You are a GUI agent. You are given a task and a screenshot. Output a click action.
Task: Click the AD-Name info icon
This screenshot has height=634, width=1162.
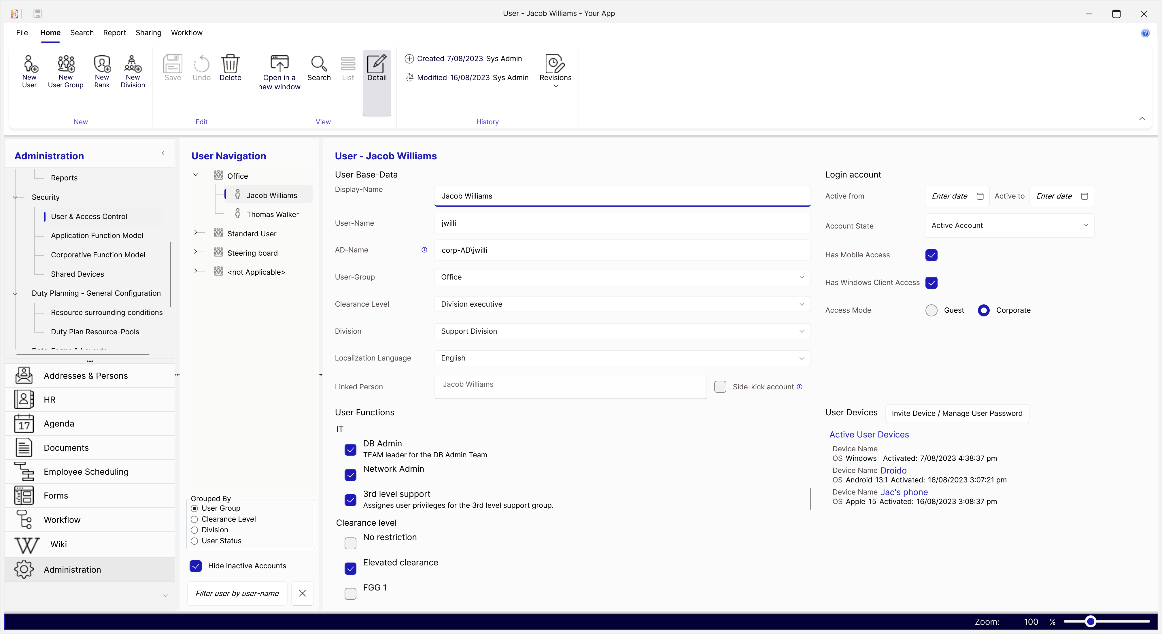click(424, 250)
